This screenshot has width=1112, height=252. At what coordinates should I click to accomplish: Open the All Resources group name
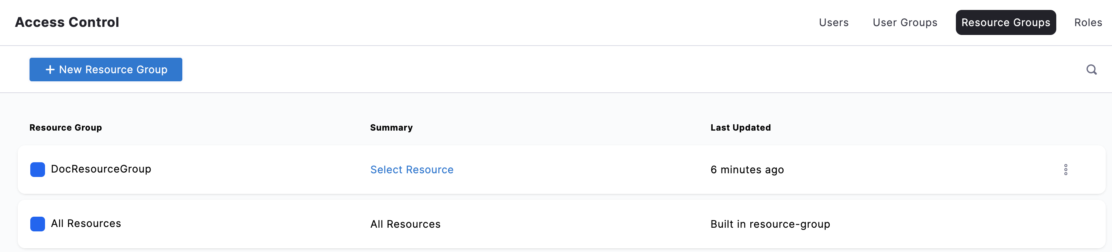(x=86, y=224)
